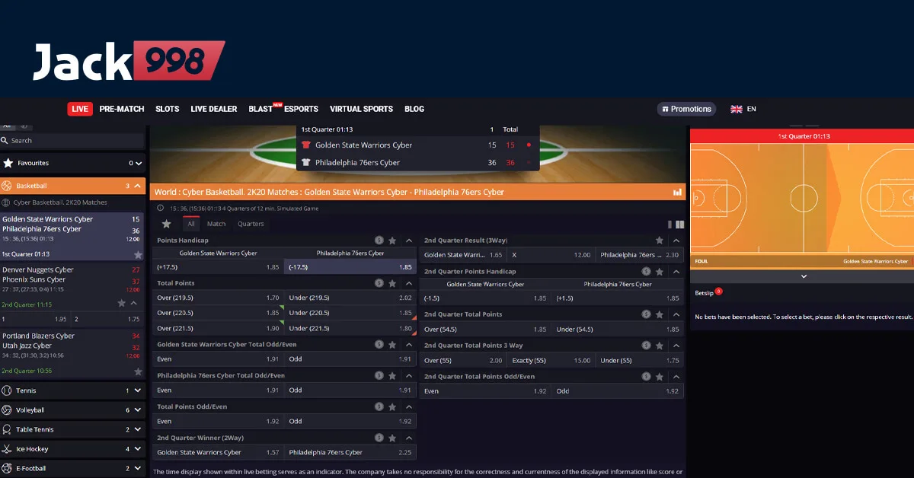This screenshot has height=478, width=914.
Task: Click the search magnifier icon
Action: click(x=5, y=140)
